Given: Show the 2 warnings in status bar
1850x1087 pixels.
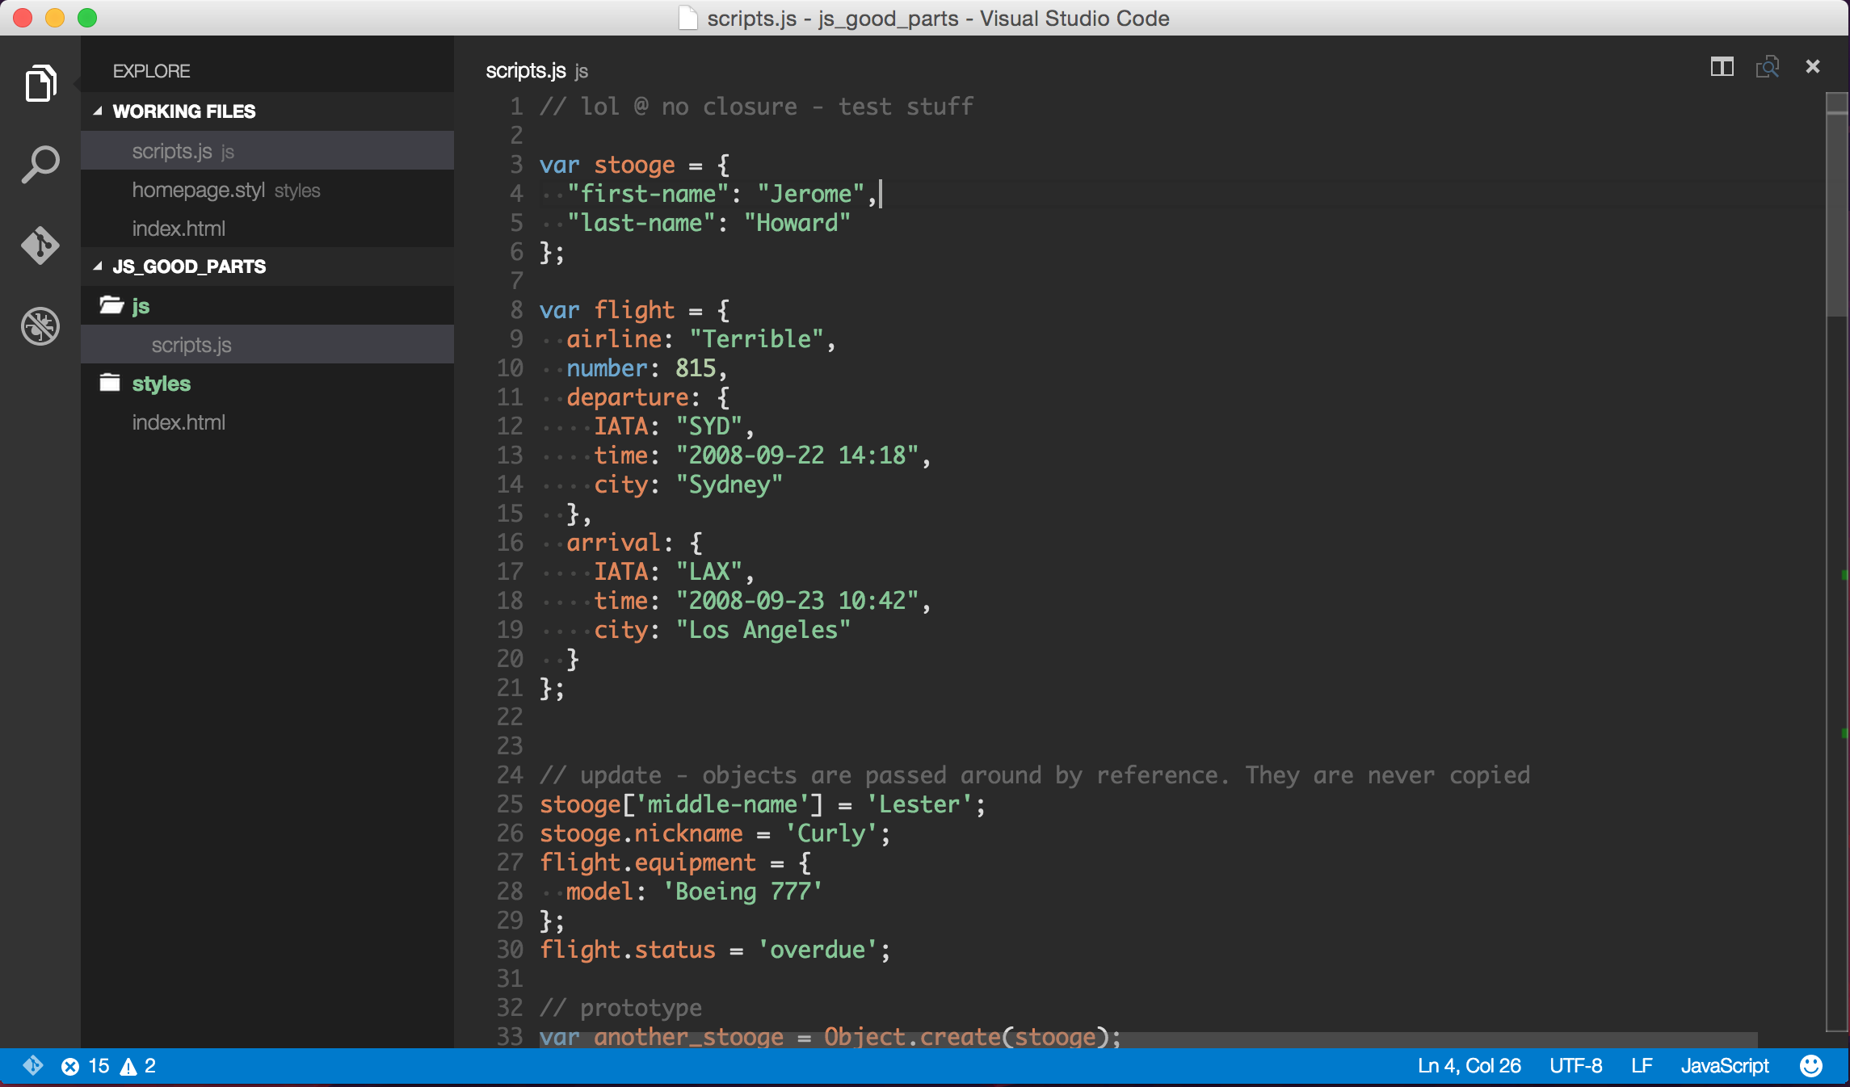Looking at the screenshot, I should [138, 1066].
